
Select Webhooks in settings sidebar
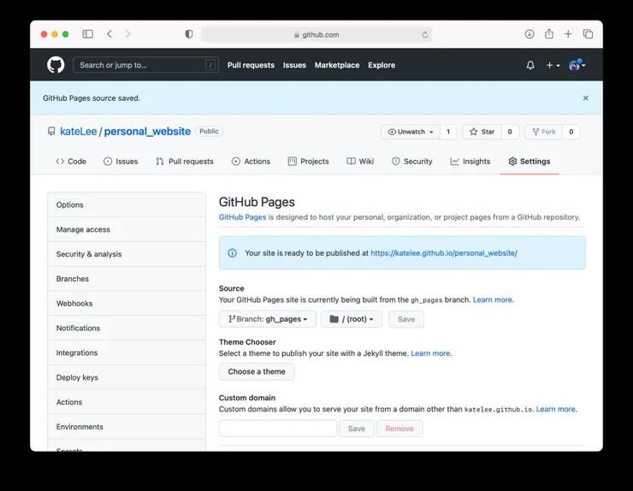[x=127, y=304]
